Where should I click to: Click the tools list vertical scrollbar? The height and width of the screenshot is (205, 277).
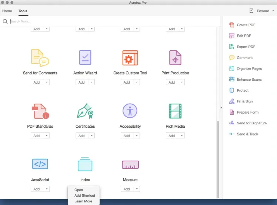(218, 159)
